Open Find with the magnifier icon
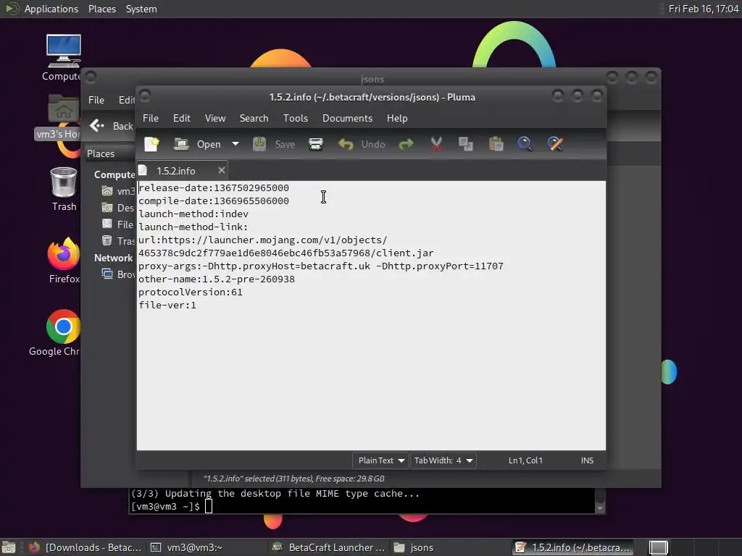Viewport: 742px width, 556px height. click(x=525, y=144)
